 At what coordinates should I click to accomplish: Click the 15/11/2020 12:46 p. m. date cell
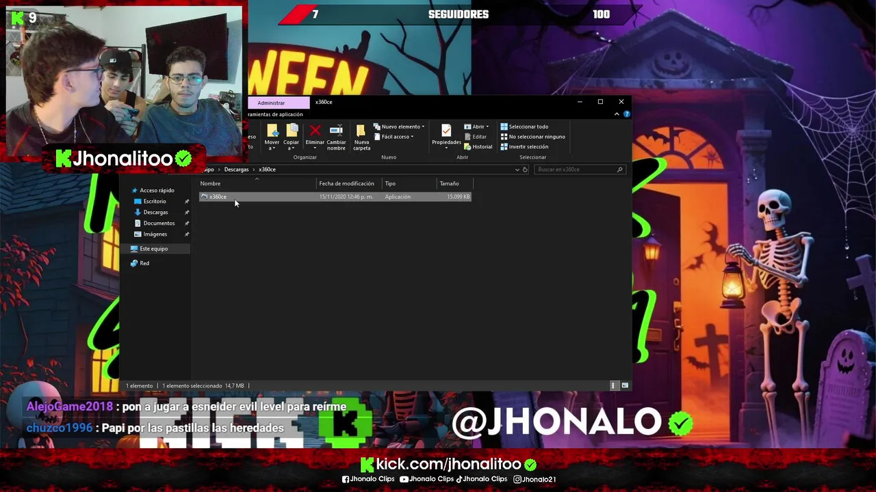[x=346, y=197]
